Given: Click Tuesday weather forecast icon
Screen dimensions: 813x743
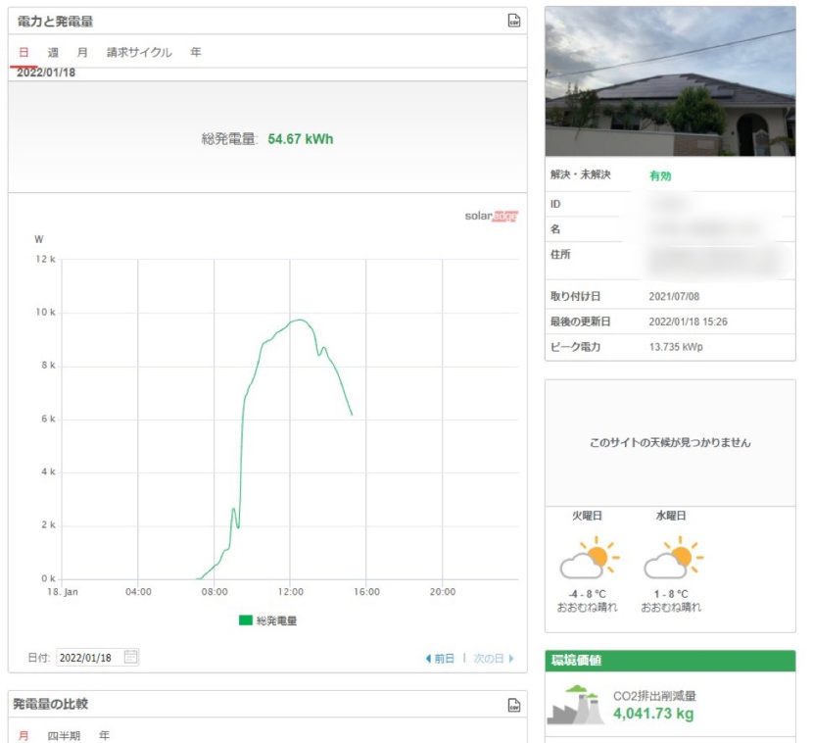Looking at the screenshot, I should tap(589, 558).
